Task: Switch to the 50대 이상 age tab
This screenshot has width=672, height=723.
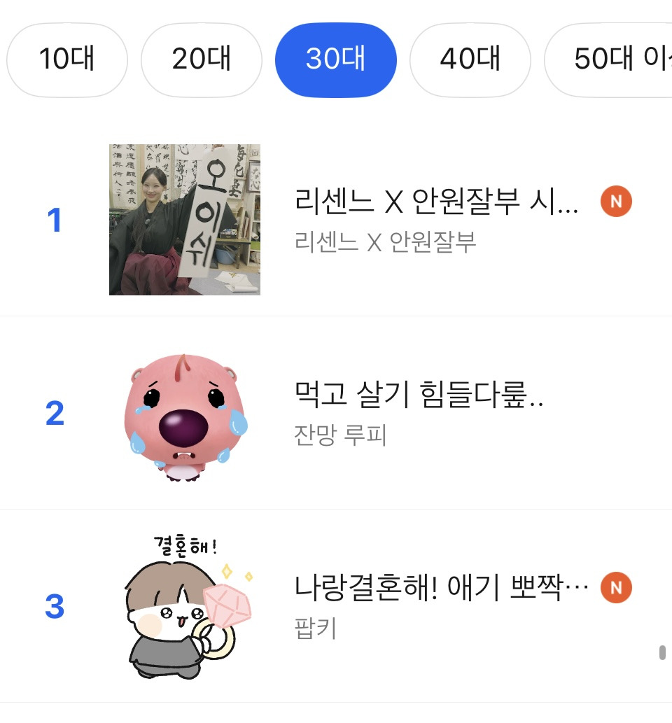Action: [609, 60]
